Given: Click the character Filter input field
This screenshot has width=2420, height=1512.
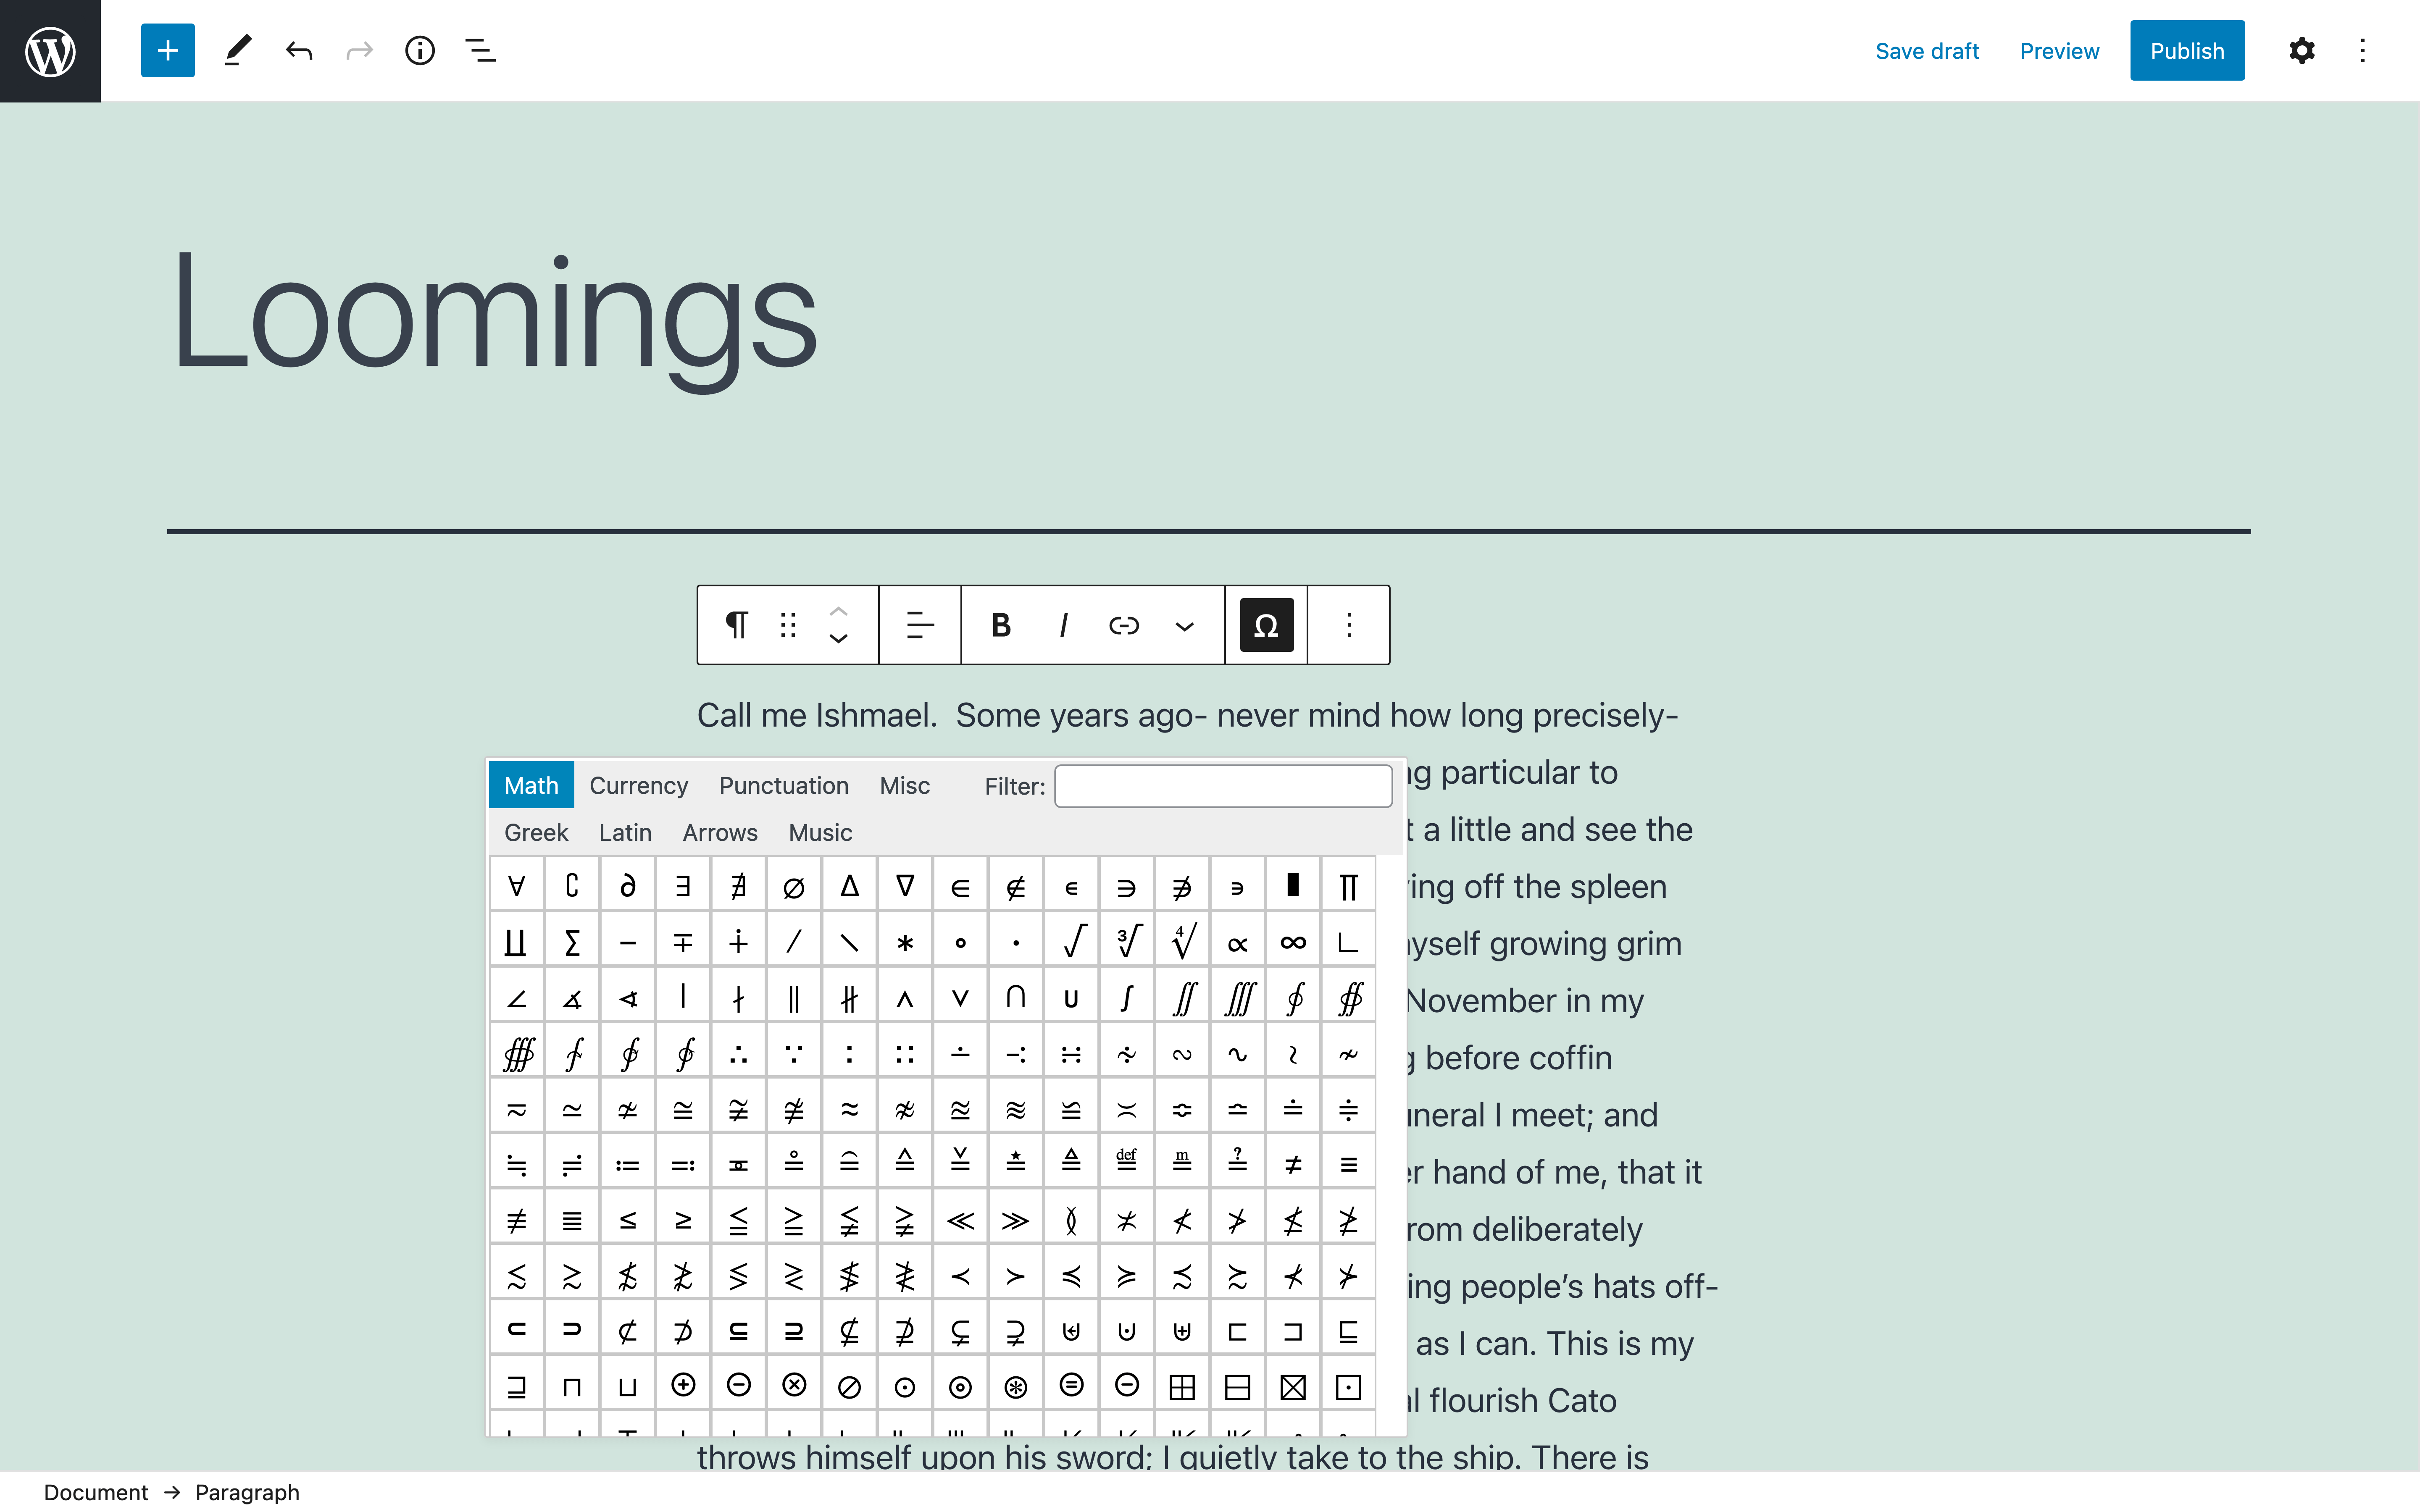Looking at the screenshot, I should (1222, 786).
